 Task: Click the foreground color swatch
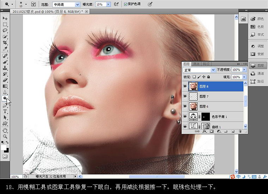point(4,147)
